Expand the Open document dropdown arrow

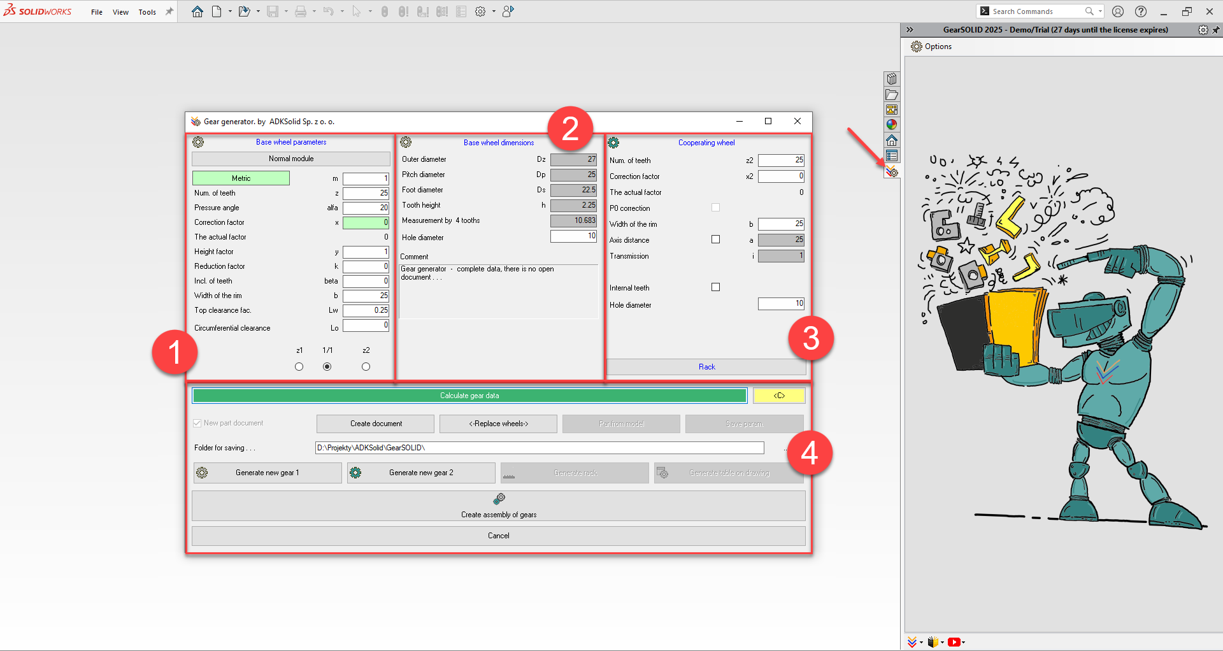pos(258,11)
